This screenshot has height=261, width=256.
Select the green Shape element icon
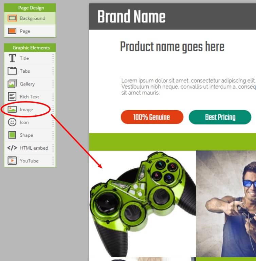12,135
